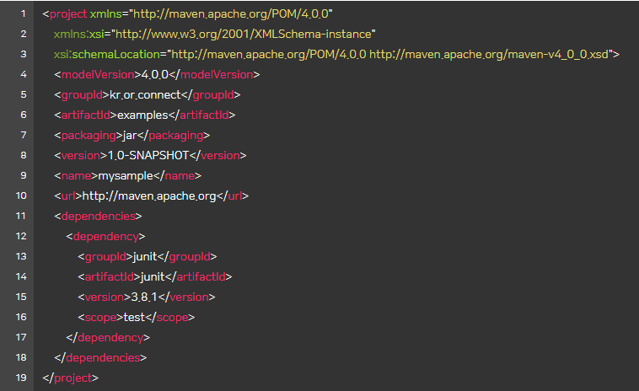Image resolution: width=639 pixels, height=391 pixels.
Task: Click the opening dependencies tag
Action: pos(98,217)
